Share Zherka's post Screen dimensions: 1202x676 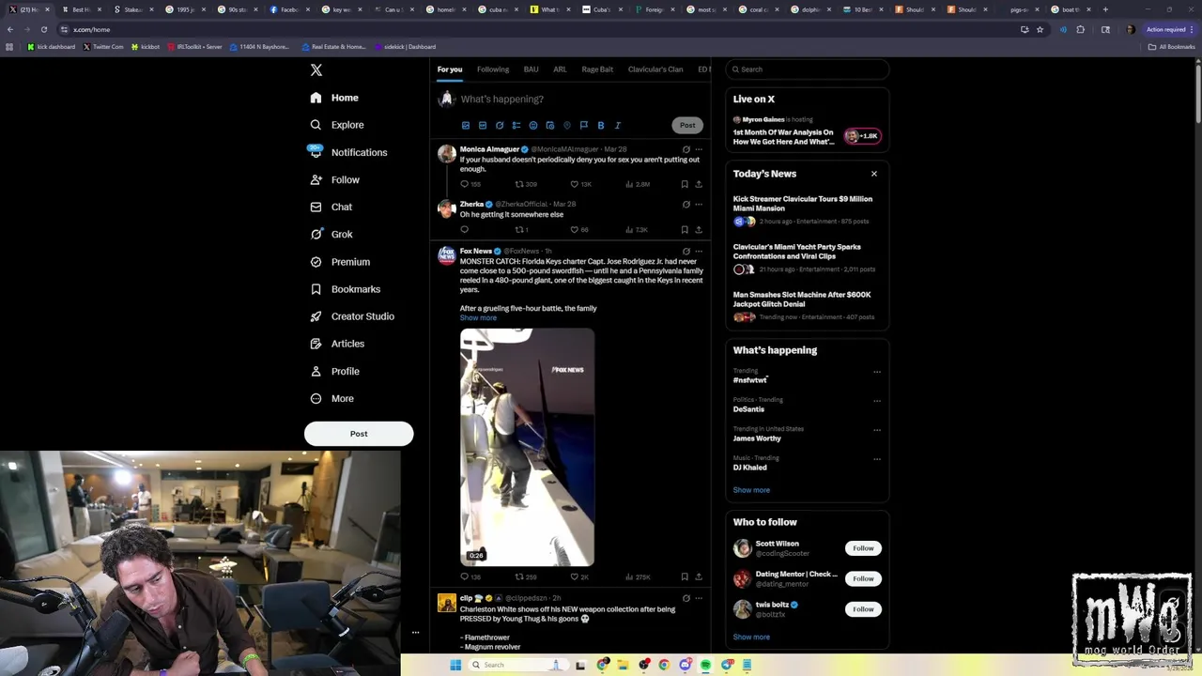(x=699, y=229)
